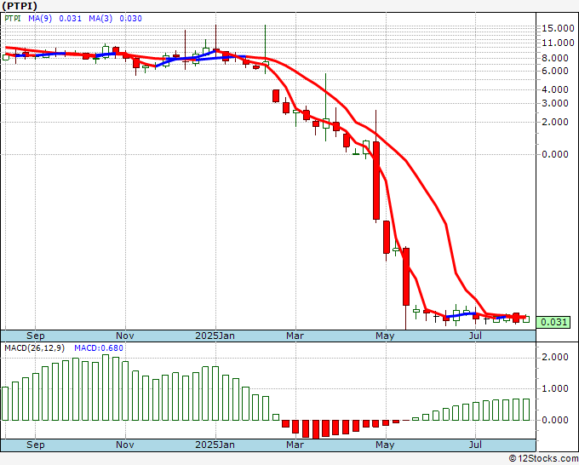
Task: Click the green 0.031 current price tag
Action: 553,322
